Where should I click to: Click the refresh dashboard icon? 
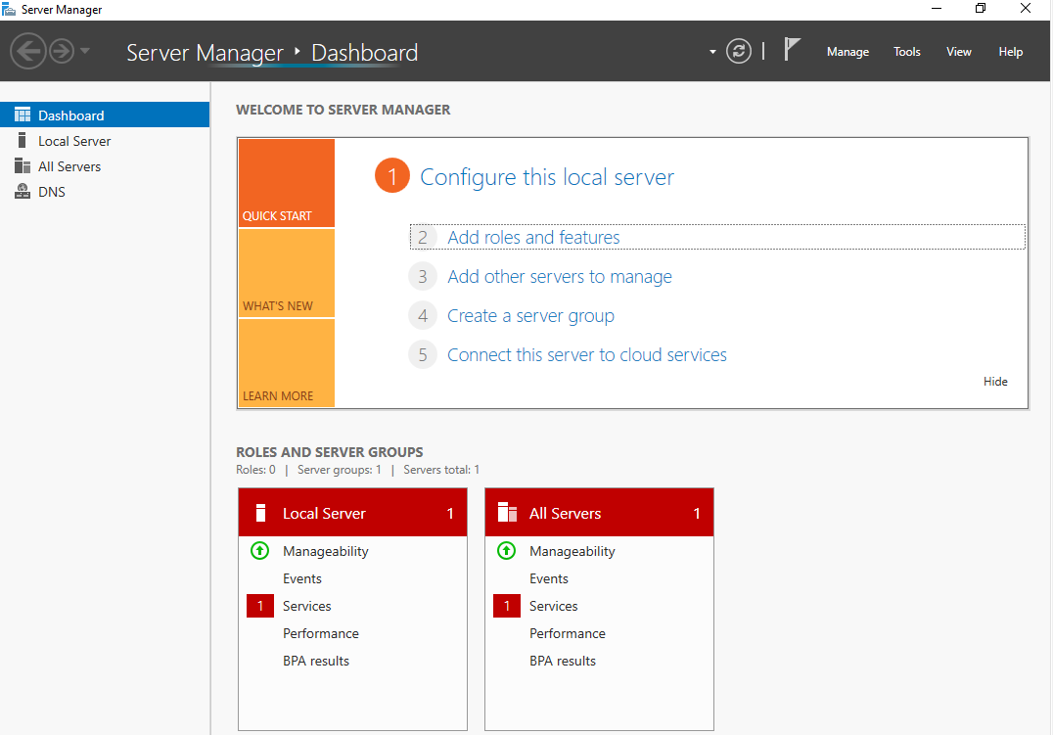[x=739, y=51]
